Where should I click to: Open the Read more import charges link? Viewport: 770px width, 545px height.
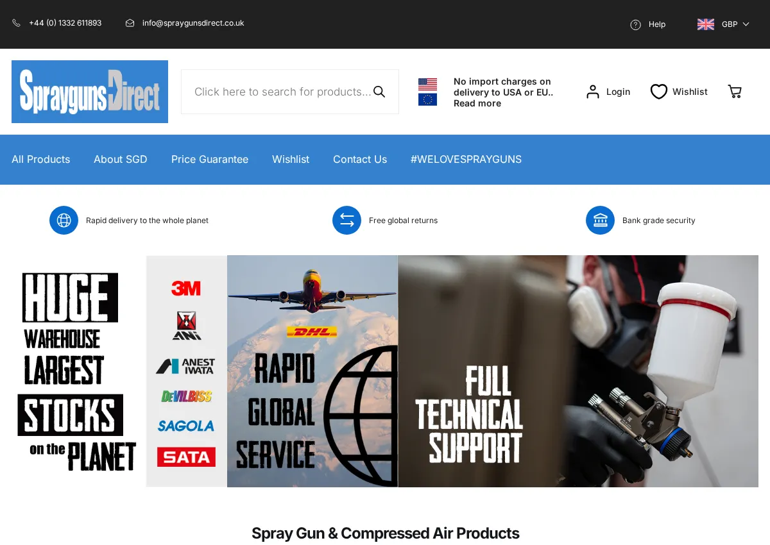[477, 103]
